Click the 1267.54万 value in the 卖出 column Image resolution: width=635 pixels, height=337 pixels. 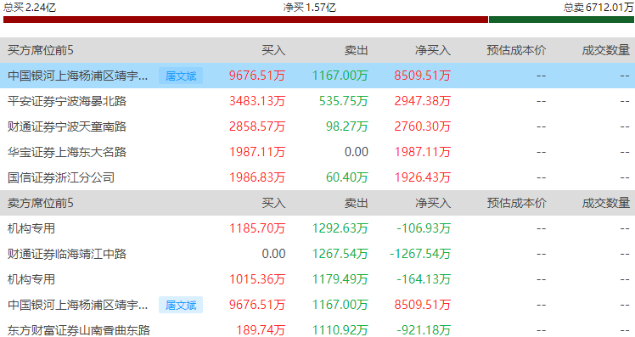coord(340,254)
